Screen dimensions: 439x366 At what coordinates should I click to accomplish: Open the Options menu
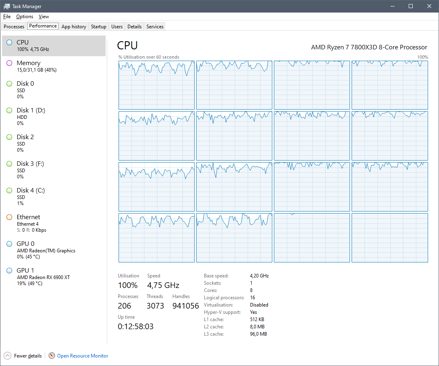[x=25, y=17]
